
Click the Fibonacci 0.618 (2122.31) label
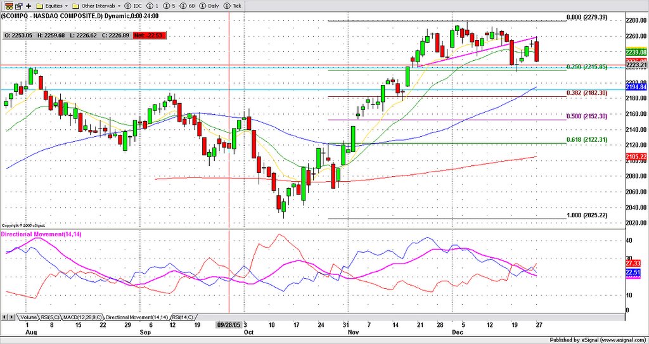coord(587,140)
